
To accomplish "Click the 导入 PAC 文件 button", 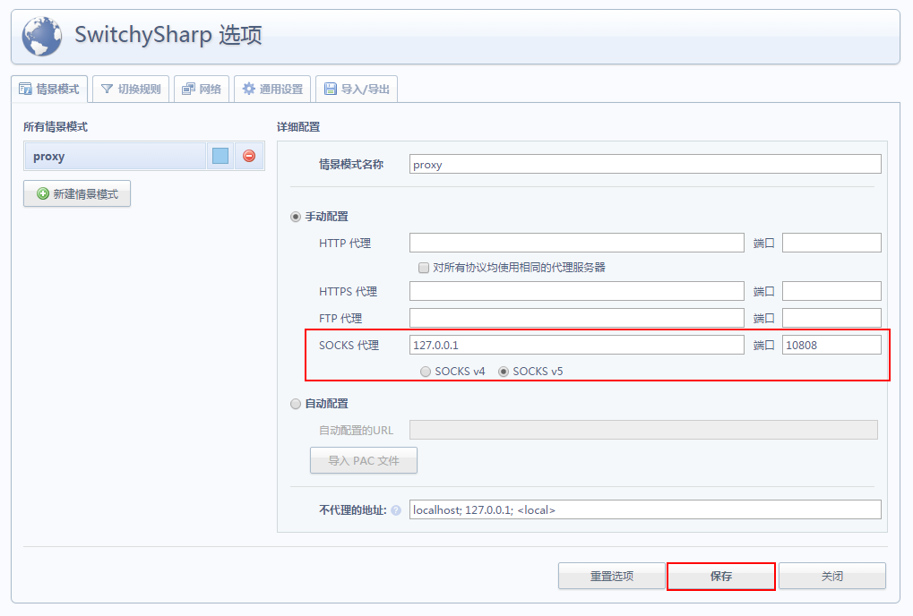I will (x=364, y=460).
